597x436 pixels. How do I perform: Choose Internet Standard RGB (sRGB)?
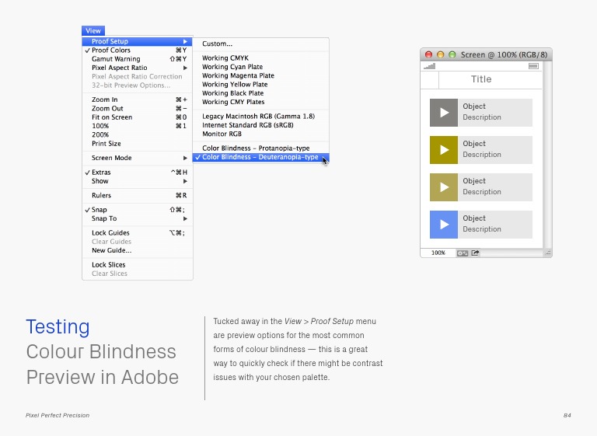[x=260, y=125]
